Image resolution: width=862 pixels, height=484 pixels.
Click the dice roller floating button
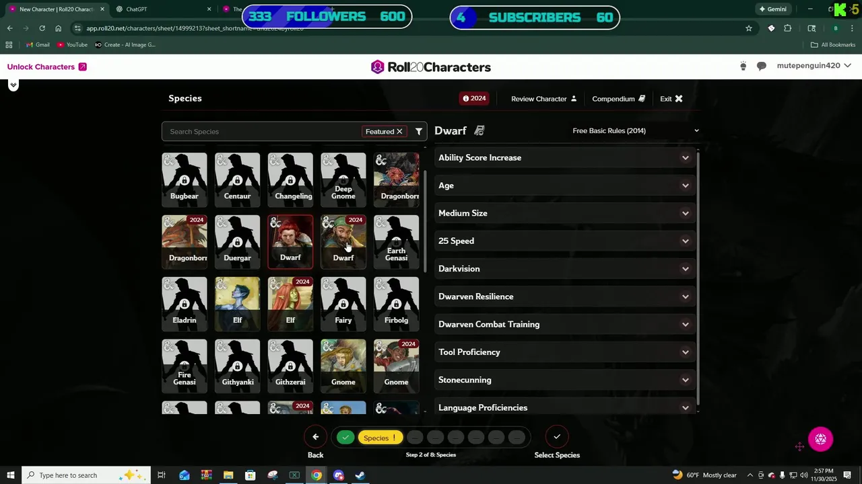[x=820, y=439]
